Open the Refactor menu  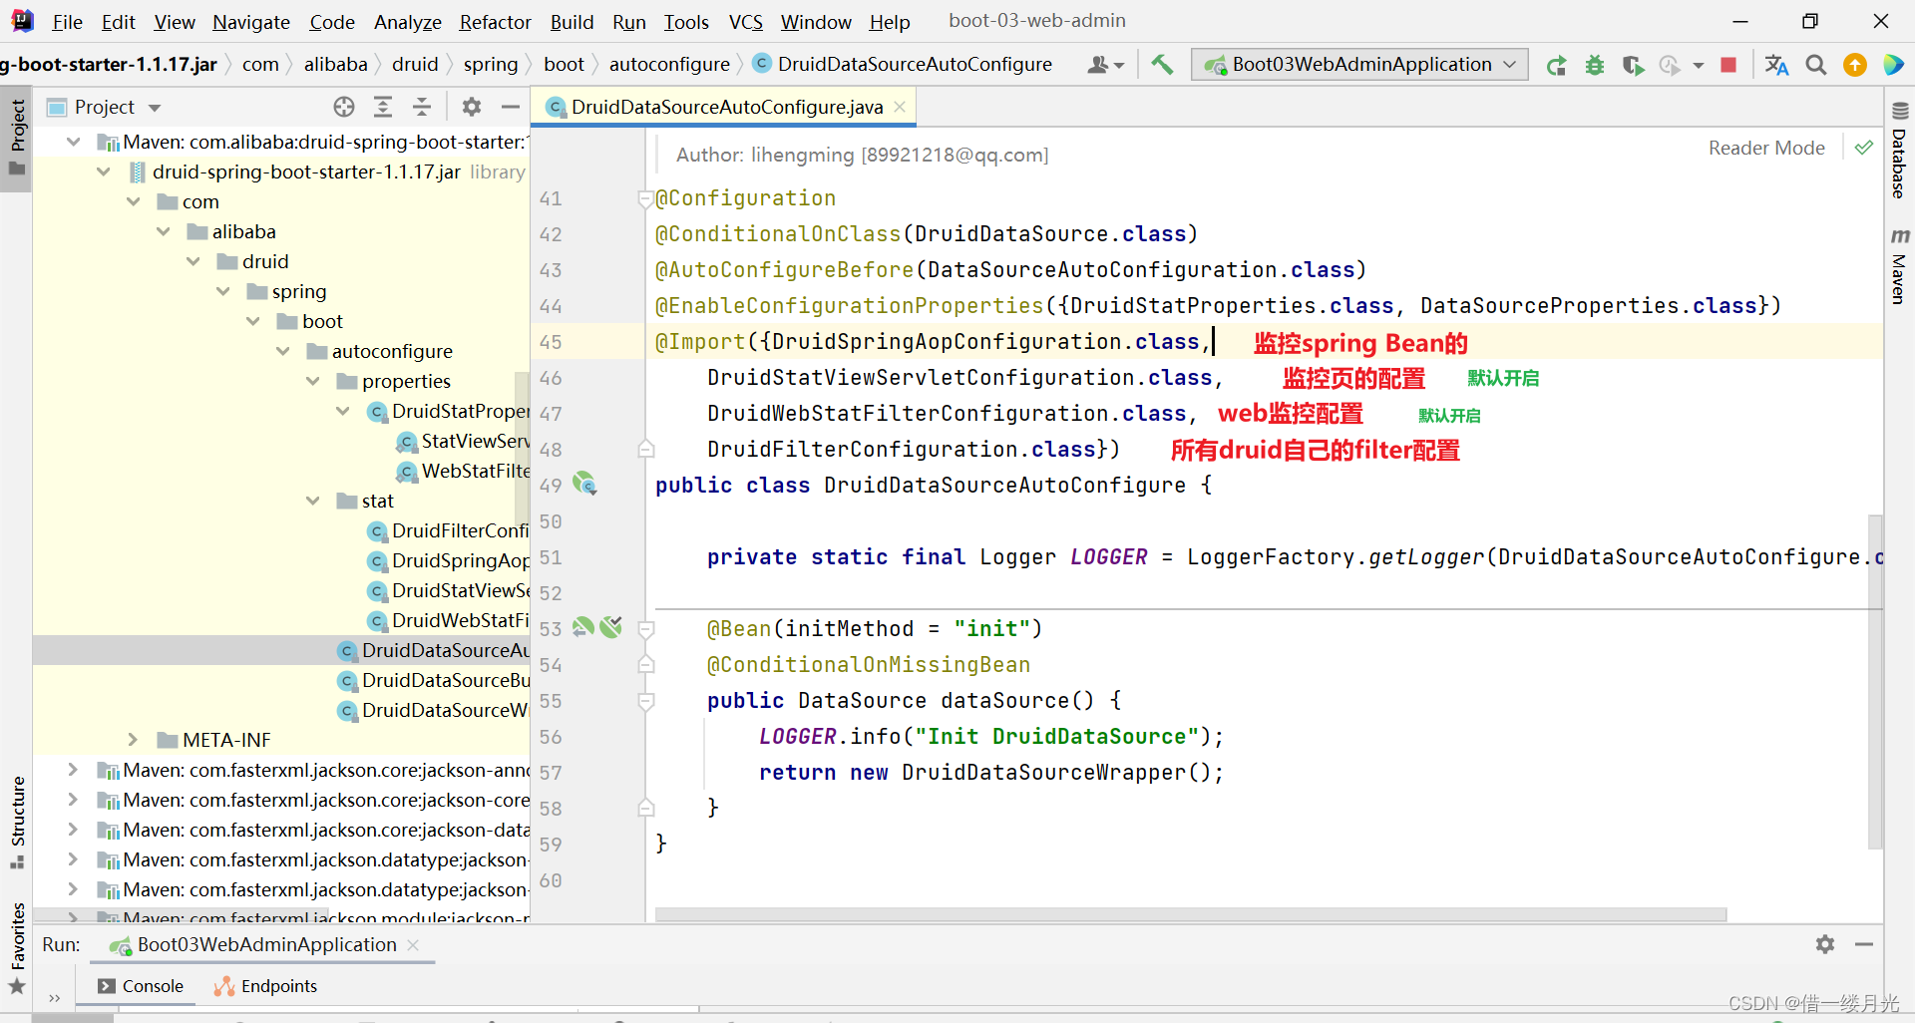point(495,22)
